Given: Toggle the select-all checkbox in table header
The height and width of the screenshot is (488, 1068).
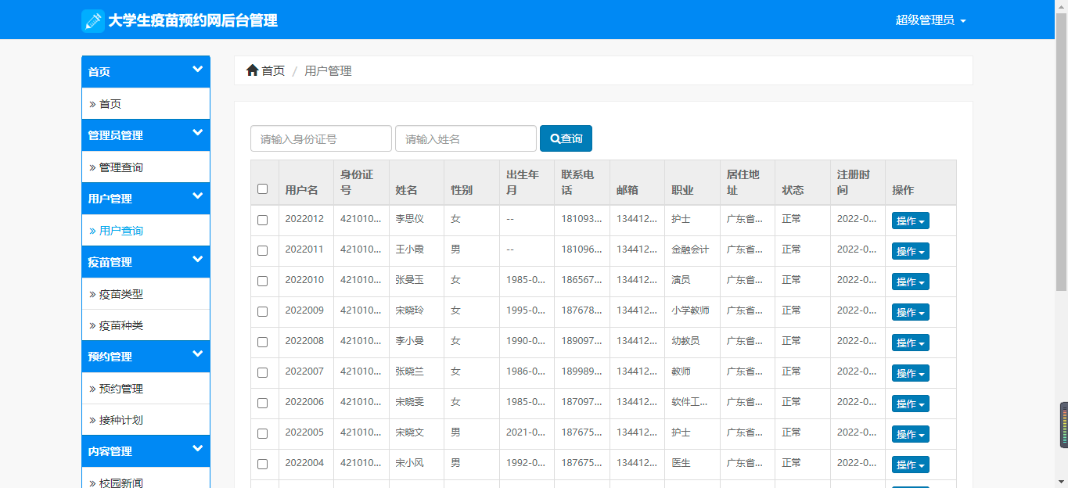Looking at the screenshot, I should point(263,188).
